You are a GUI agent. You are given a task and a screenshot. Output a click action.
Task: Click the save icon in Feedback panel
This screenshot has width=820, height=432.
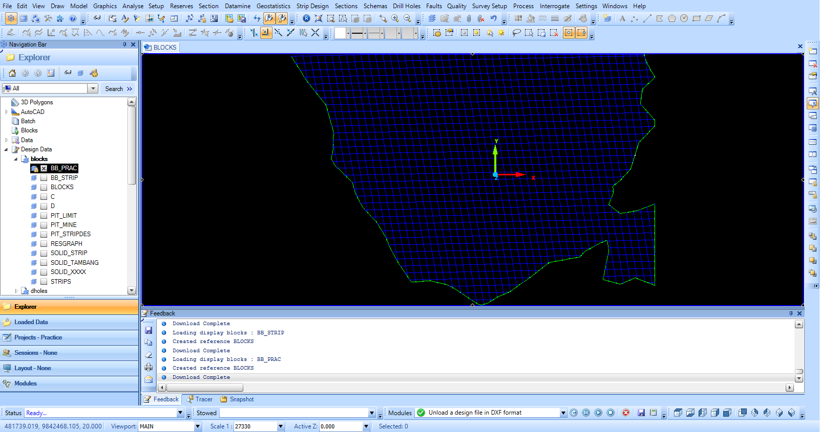point(149,331)
